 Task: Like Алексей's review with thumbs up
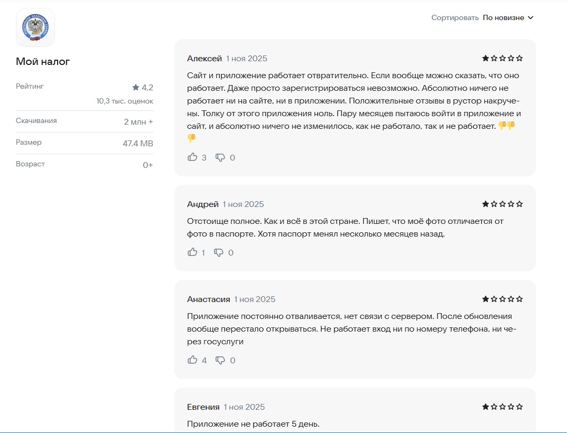(x=192, y=157)
